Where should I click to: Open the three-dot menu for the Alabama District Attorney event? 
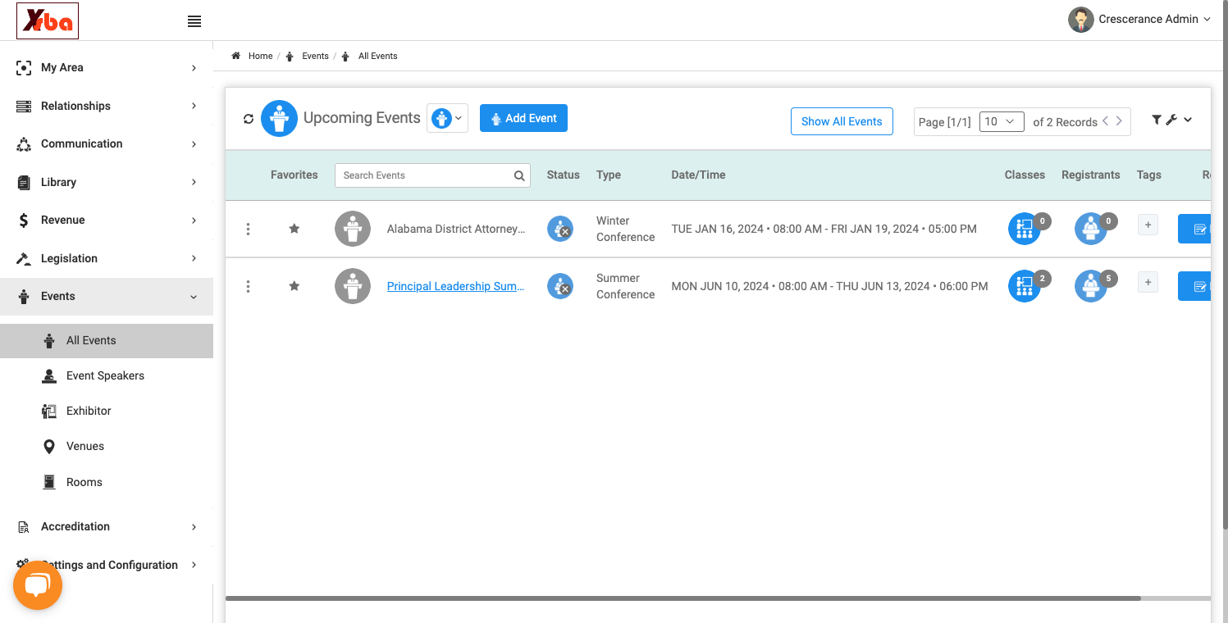pos(248,230)
